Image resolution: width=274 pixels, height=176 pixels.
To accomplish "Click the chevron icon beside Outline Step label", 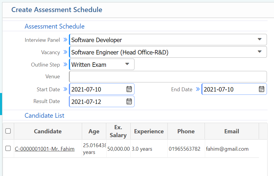I will (x=65, y=64).
